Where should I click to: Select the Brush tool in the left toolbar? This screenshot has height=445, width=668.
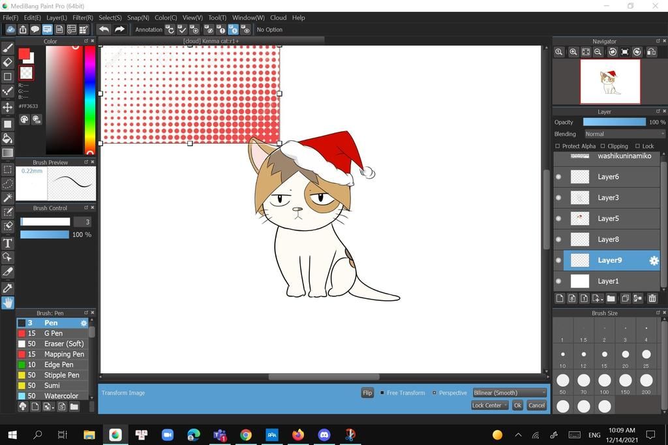click(8, 48)
